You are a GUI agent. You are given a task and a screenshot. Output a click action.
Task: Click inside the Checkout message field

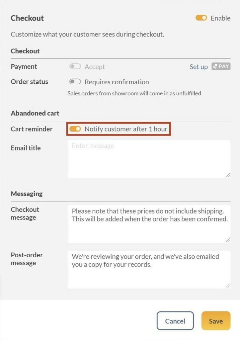pyautogui.click(x=149, y=224)
